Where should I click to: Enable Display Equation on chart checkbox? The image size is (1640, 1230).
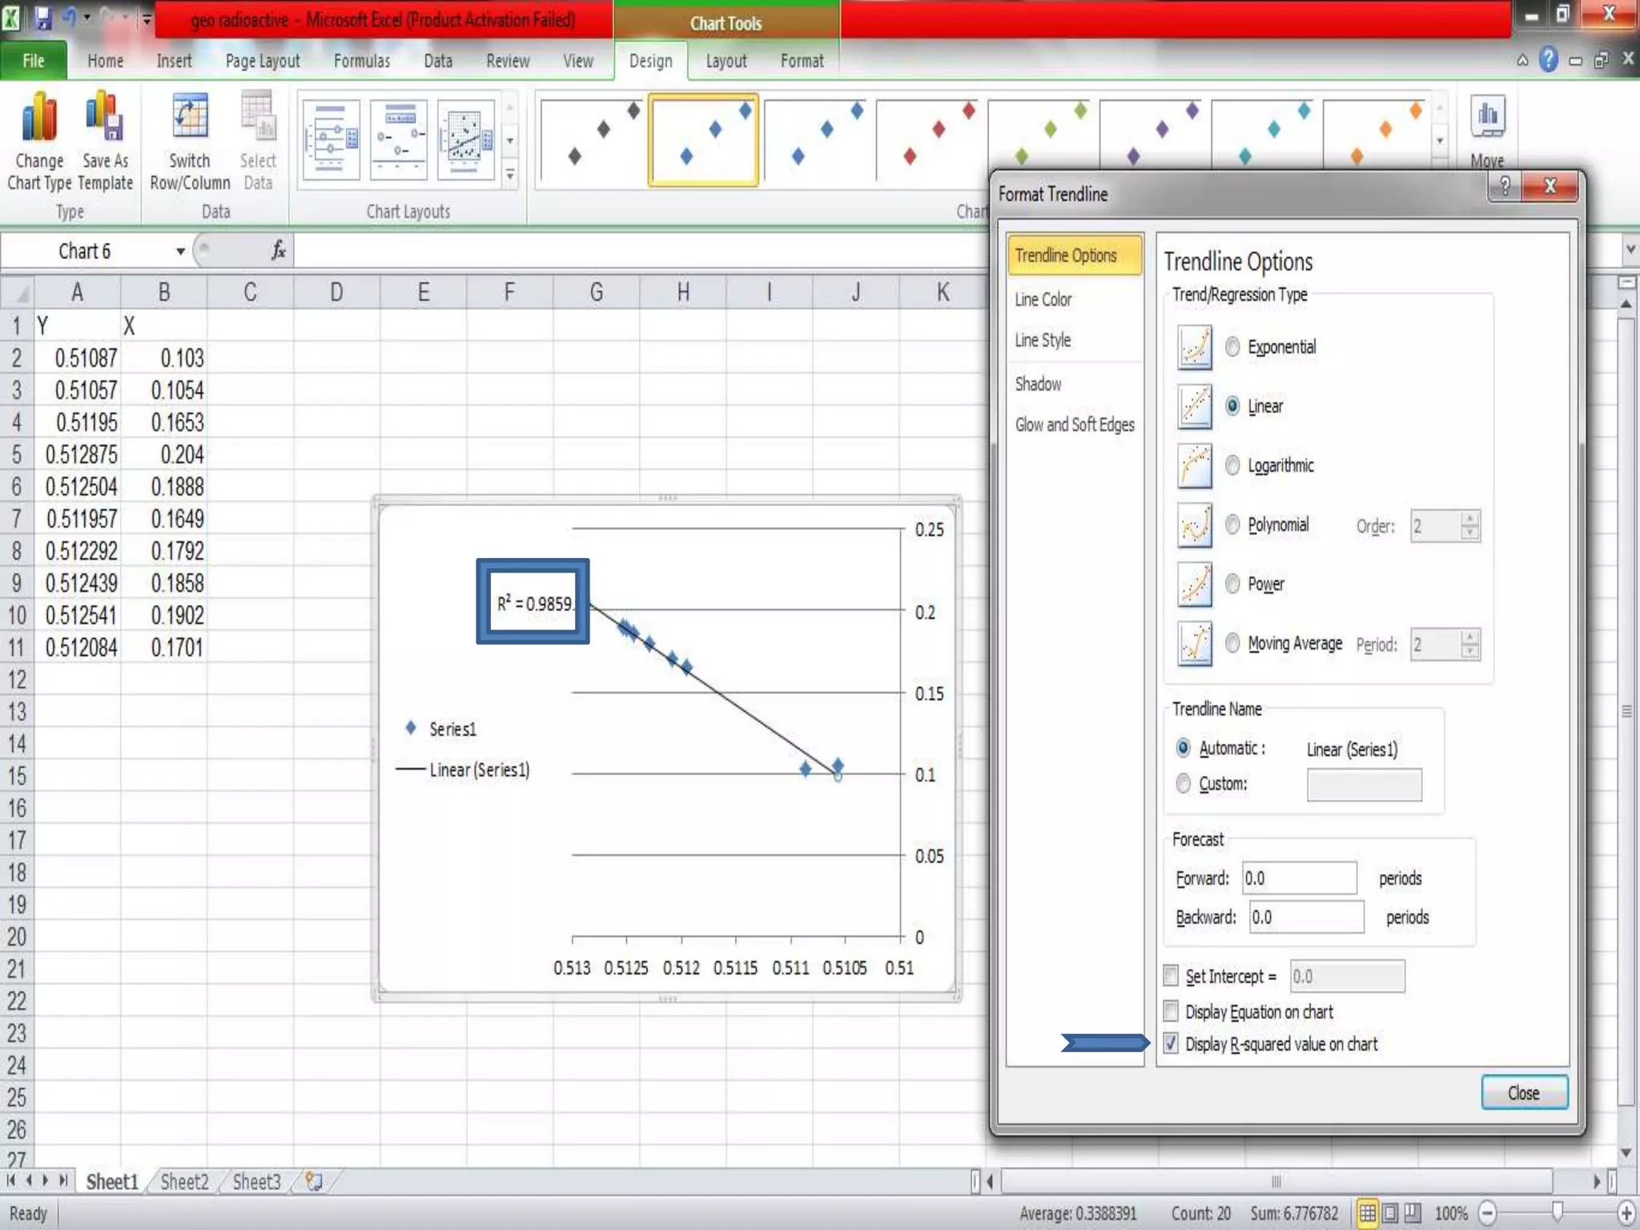(x=1171, y=1011)
